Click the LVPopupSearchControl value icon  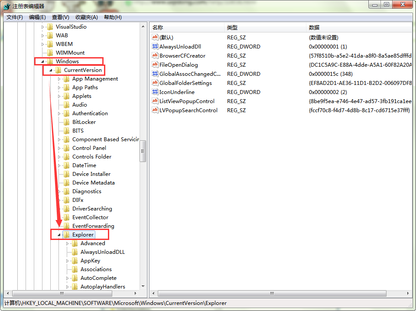pyautogui.click(x=155, y=110)
